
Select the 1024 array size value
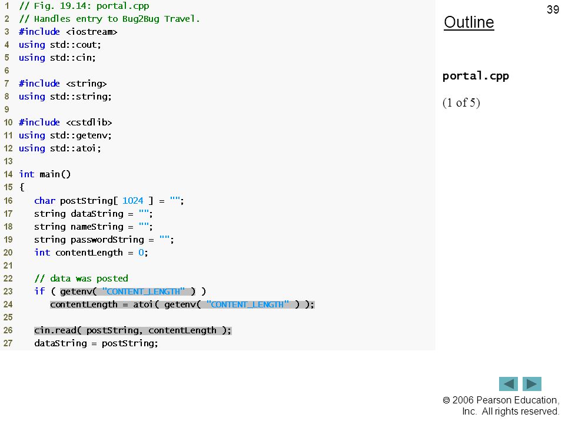(x=132, y=200)
